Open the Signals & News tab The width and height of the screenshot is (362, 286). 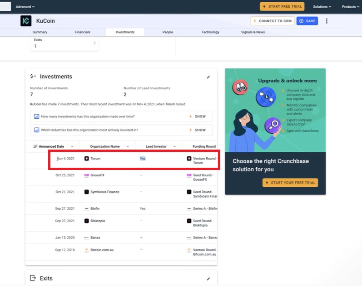253,32
